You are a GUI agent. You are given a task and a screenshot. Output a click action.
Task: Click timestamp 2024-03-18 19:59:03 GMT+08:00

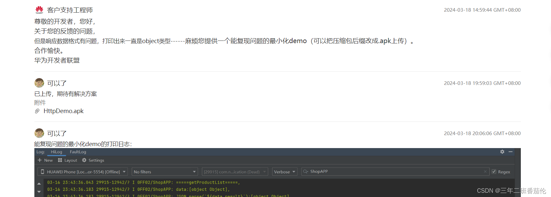(482, 83)
